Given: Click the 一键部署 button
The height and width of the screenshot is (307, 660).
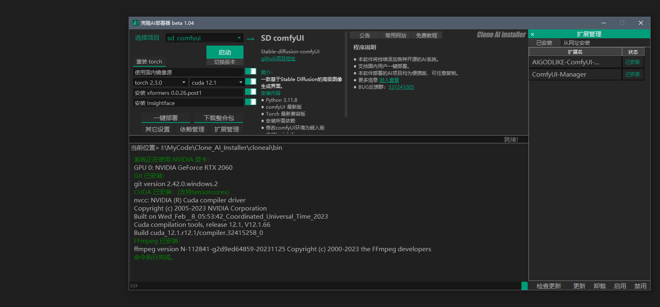Looking at the screenshot, I should tap(166, 118).
